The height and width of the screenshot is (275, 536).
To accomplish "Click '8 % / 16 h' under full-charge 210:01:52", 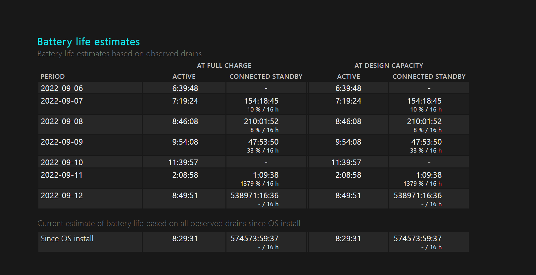I will click(265, 130).
